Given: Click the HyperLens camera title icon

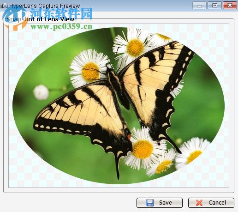Looking at the screenshot, I should tap(4, 6).
